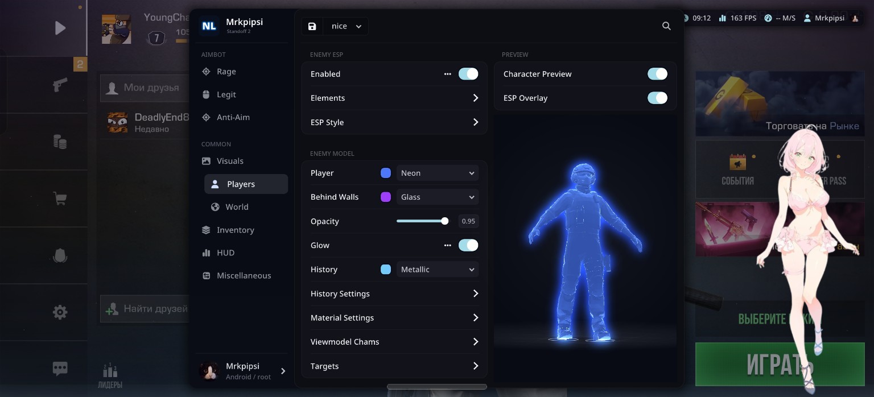The height and width of the screenshot is (397, 874).
Task: Open the search magnifier icon
Action: click(666, 26)
